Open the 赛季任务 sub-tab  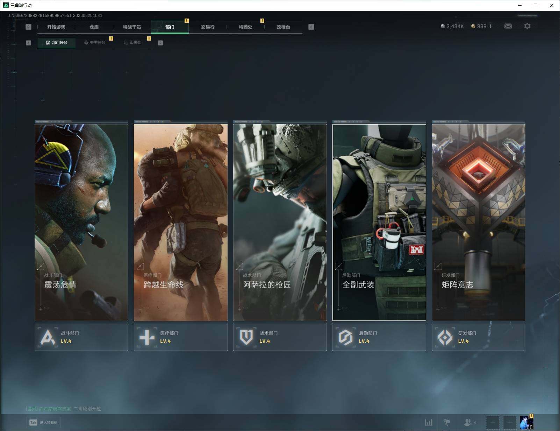(x=94, y=43)
